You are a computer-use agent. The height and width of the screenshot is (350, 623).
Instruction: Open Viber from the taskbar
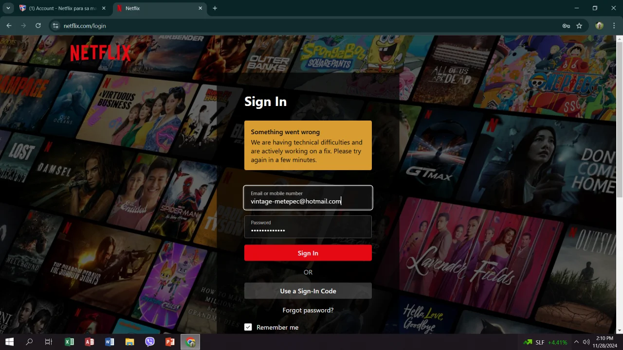[x=150, y=342]
